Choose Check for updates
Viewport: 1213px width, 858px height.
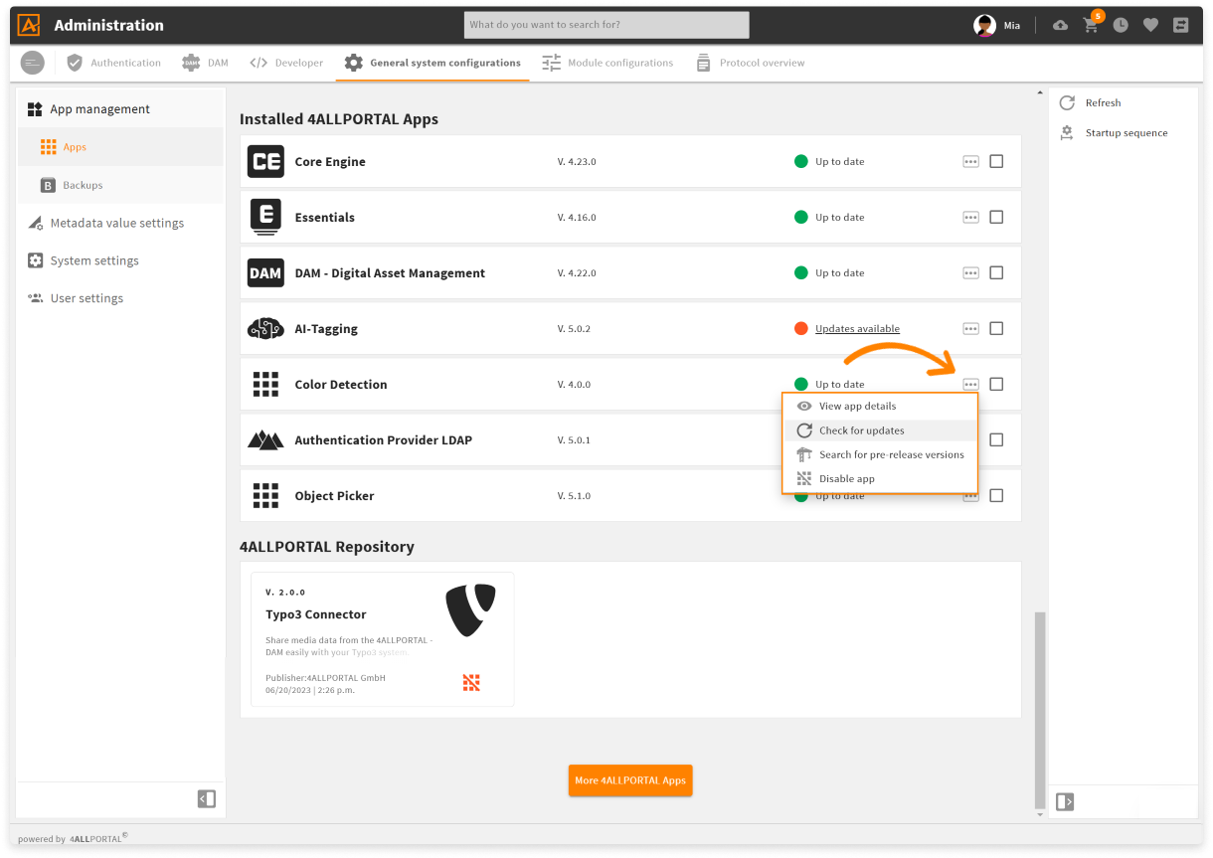click(x=880, y=430)
